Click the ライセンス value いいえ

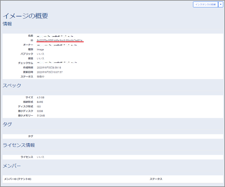coord(40,157)
